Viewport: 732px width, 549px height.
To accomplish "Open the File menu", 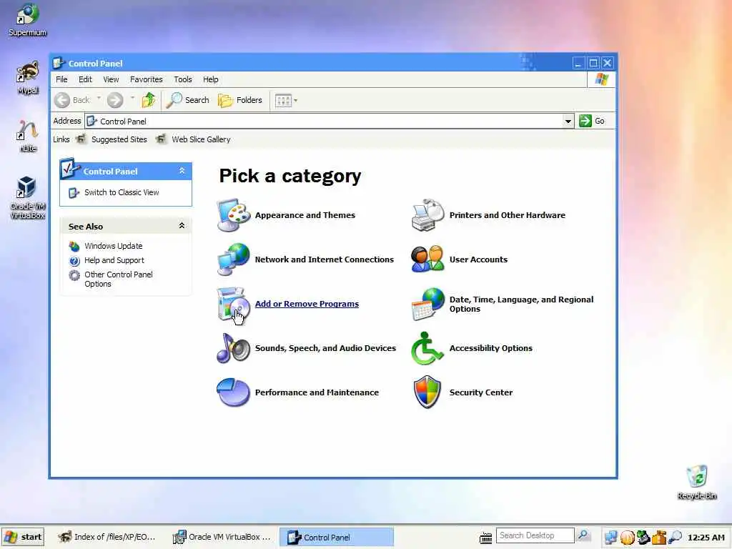I will [61, 79].
